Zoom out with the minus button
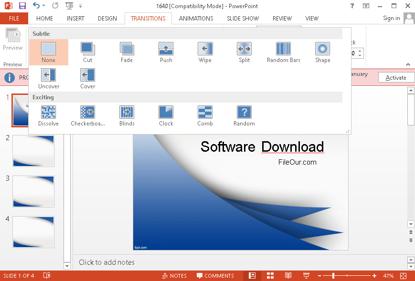 pyautogui.click(x=319, y=276)
